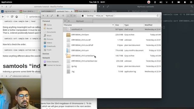Screen dimensions: 194x109
Task: Close the samtools Tutorial Firefox tab
Action: (x=72, y=11)
